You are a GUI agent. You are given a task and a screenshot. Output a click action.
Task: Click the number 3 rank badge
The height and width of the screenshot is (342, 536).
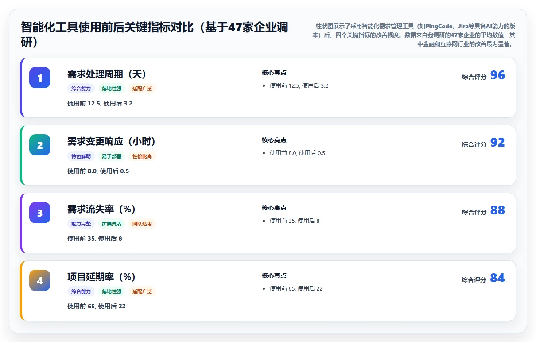[x=40, y=213]
